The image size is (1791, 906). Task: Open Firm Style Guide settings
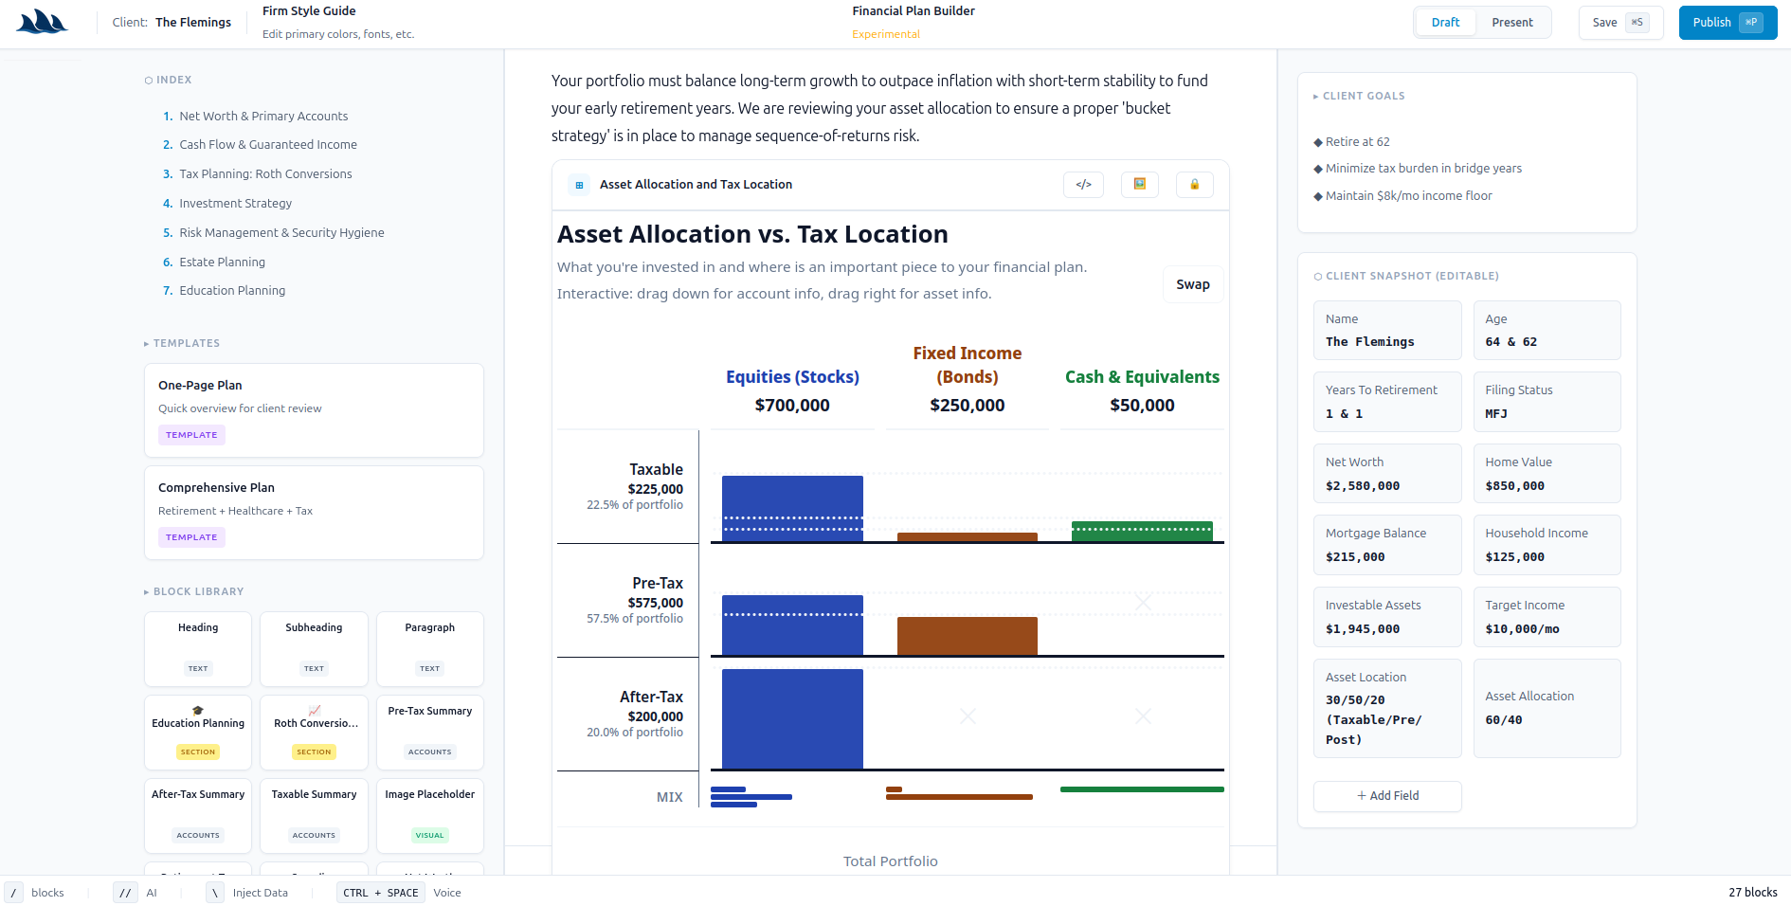[338, 22]
